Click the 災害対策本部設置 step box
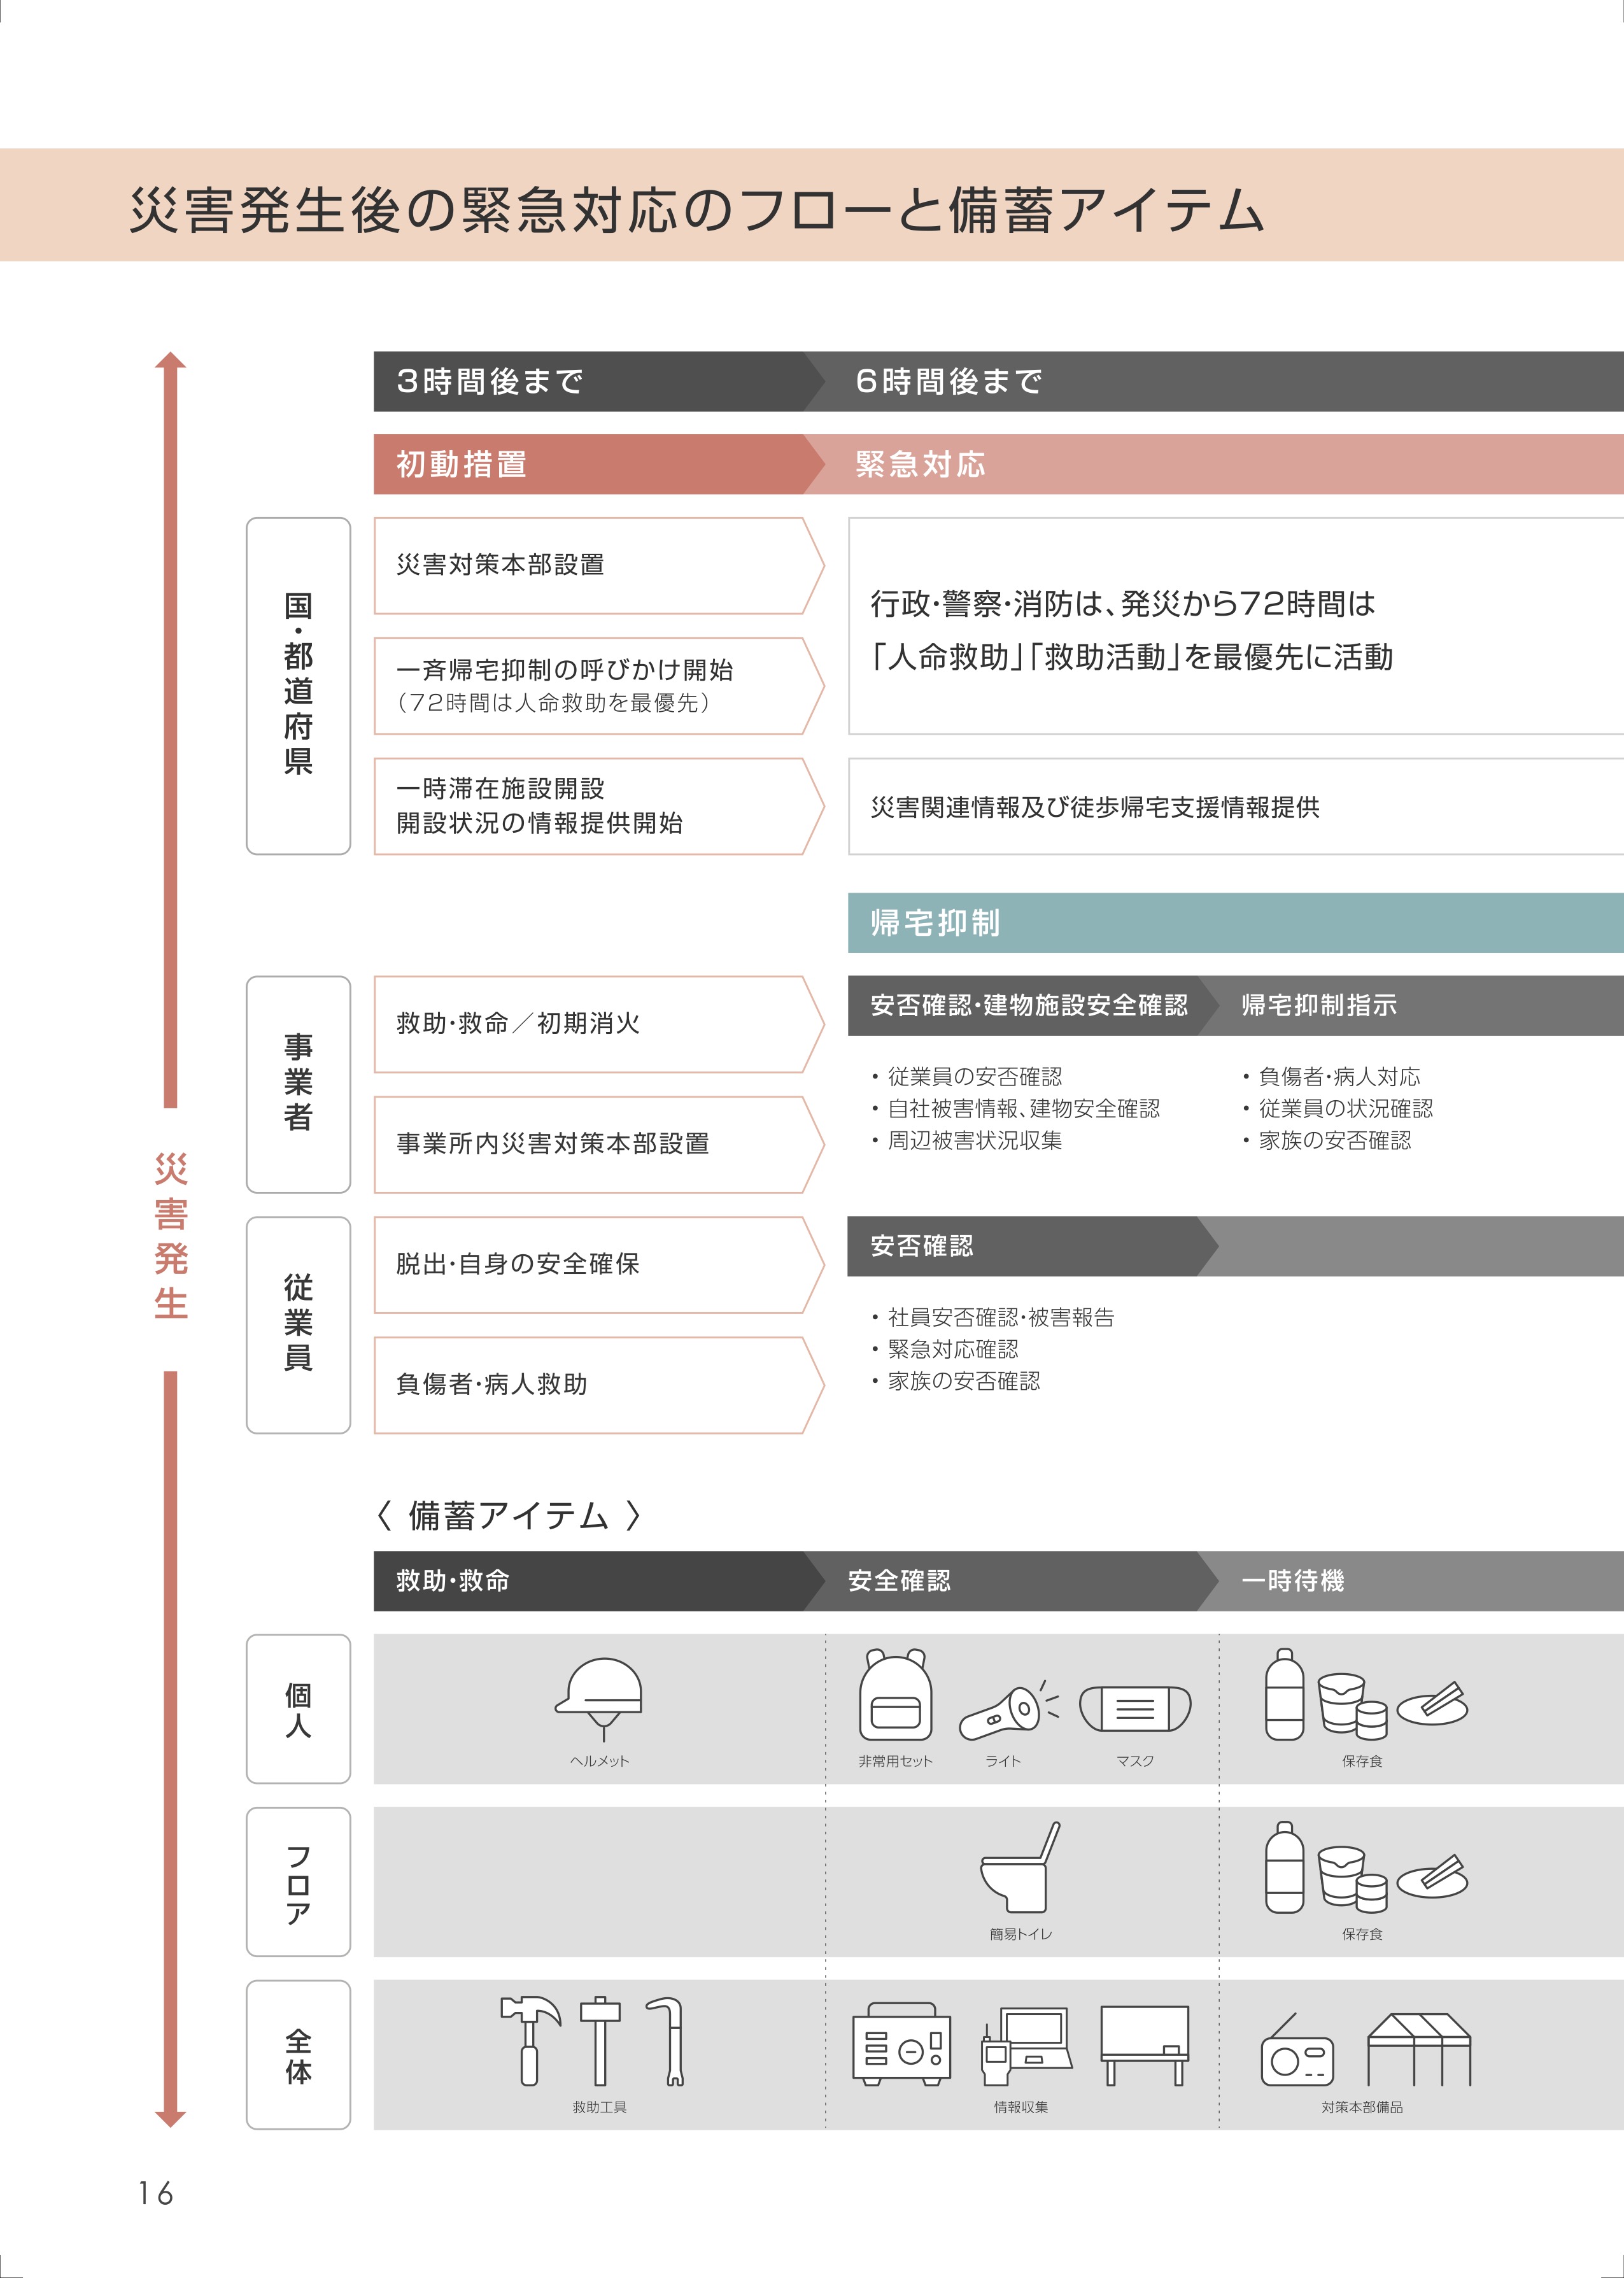 pos(599,566)
